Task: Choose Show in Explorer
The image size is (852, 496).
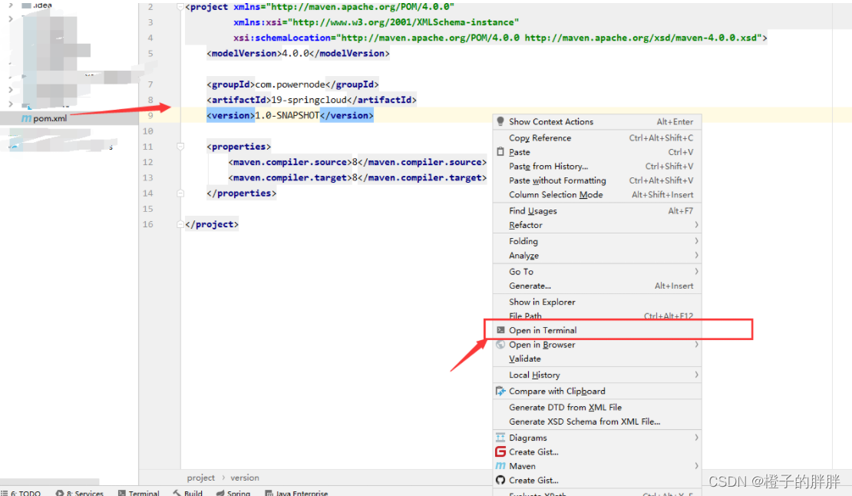Action: click(597, 302)
